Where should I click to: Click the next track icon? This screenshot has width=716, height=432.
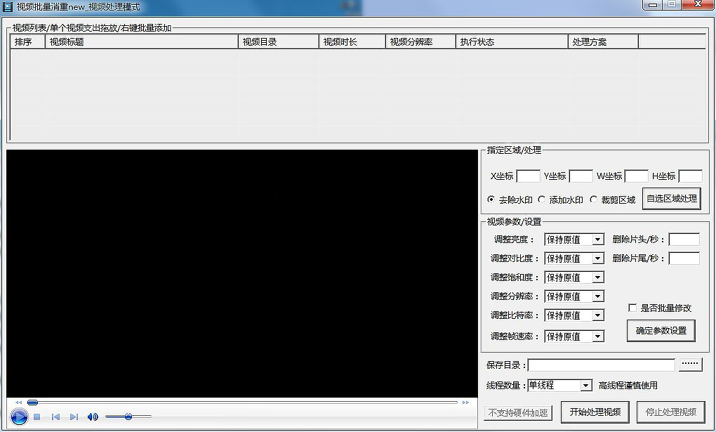pos(74,417)
